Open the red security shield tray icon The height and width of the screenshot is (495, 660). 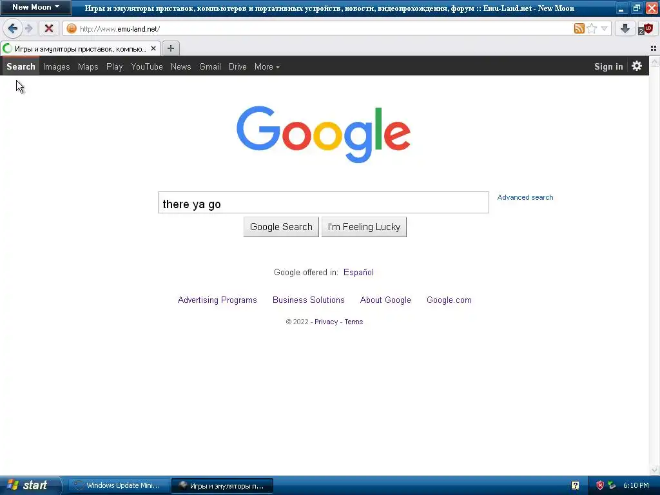[600, 485]
